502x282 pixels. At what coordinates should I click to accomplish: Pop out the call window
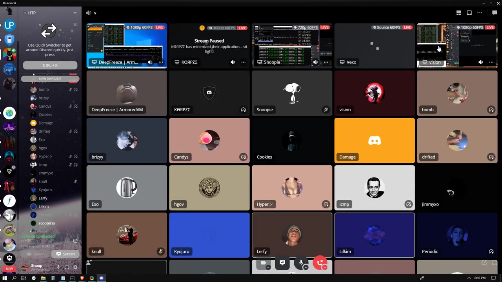click(x=484, y=263)
